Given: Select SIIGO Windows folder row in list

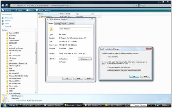Looking at the screenshot, I should (70, 17).
